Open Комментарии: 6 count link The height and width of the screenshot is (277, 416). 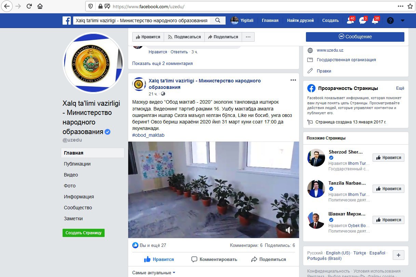pyautogui.click(x=246, y=245)
